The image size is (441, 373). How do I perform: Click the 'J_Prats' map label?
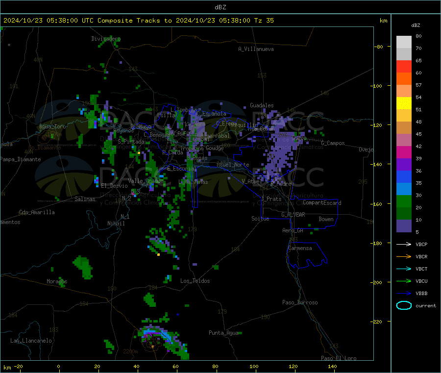pyautogui.click(x=271, y=199)
